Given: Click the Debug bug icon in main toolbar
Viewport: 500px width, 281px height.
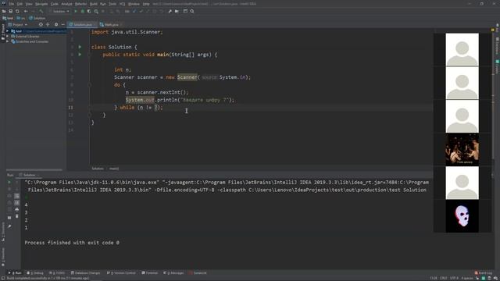Looking at the screenshot, I should click(83, 11).
